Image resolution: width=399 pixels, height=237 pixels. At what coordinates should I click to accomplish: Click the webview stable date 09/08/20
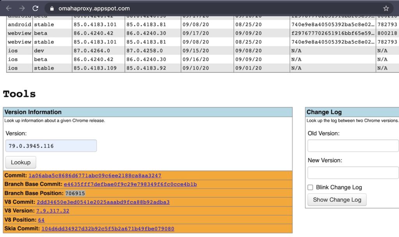(x=196, y=42)
